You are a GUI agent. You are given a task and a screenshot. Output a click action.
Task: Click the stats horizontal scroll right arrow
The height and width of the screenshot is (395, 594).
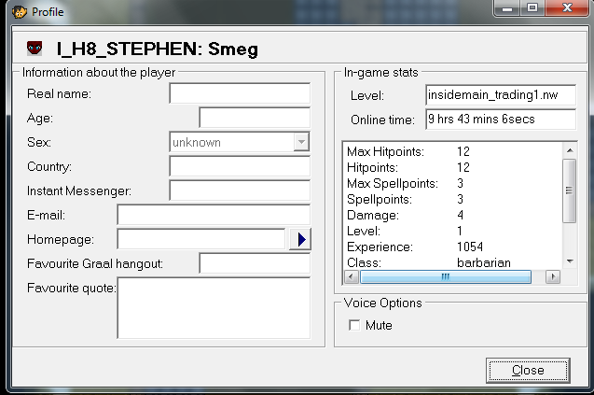pos(554,277)
